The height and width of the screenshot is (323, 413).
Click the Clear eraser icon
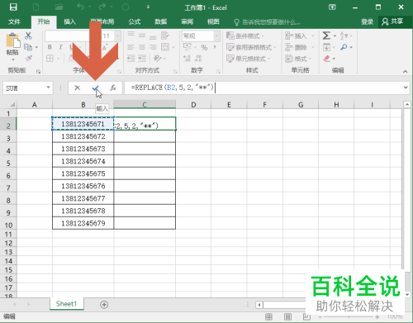tap(326, 59)
